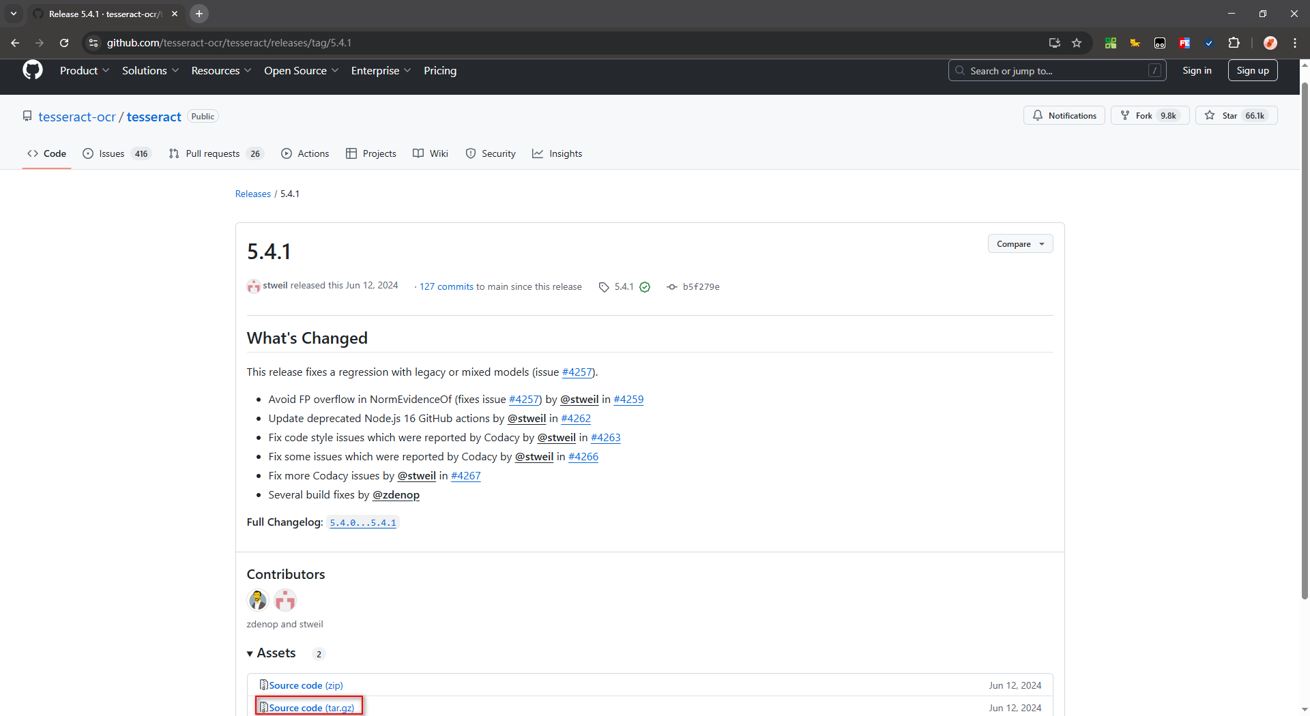The width and height of the screenshot is (1310, 716).
Task: Open the Projects tab
Action: tap(371, 154)
